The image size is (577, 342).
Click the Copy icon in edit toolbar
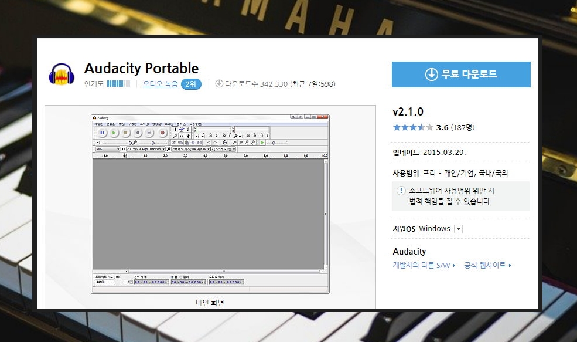coord(180,143)
